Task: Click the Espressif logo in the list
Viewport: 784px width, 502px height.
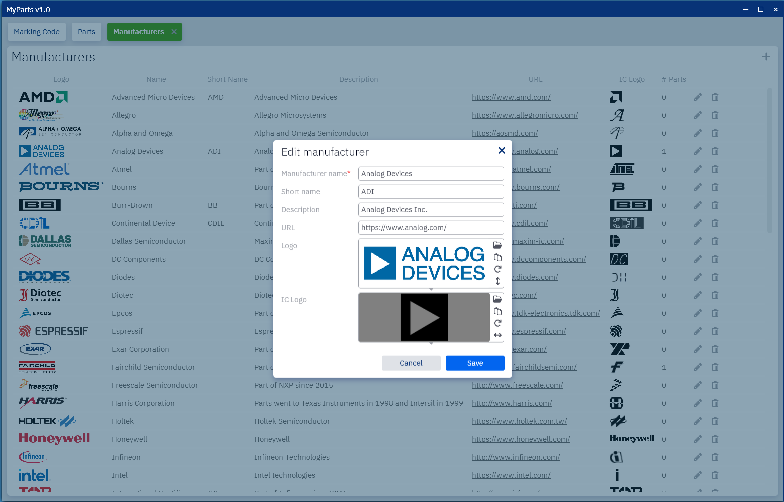Action: click(x=53, y=331)
